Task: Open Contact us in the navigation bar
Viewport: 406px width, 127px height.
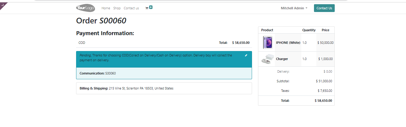Action: (x=131, y=8)
